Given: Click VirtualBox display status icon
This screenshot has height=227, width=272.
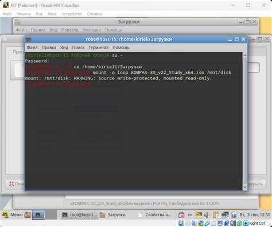Looking at the screenshot, I should [x=220, y=223].
